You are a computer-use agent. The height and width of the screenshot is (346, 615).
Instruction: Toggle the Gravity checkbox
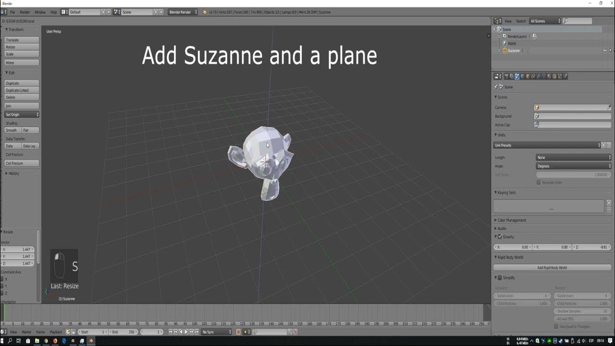click(x=500, y=237)
